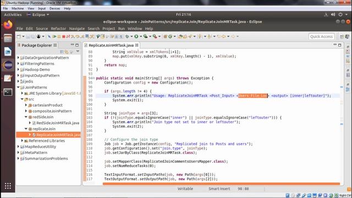Viewport: 352px width, 198px height.
Task: Click the Back navigation arrow icon
Action: click(224, 36)
